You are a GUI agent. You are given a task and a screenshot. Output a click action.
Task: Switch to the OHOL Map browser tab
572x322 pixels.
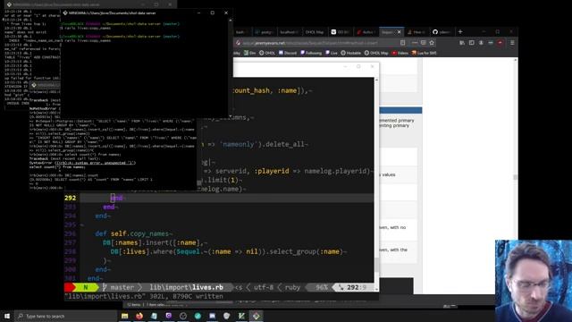point(315,32)
